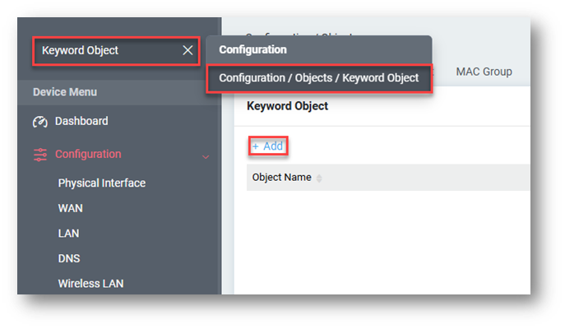Screen dimensions: 565x329
Task: Click the Device Menu heading
Action: [66, 92]
